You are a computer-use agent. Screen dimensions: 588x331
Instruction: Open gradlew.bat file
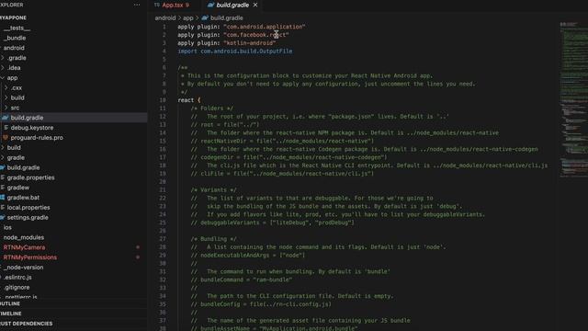[x=23, y=198]
